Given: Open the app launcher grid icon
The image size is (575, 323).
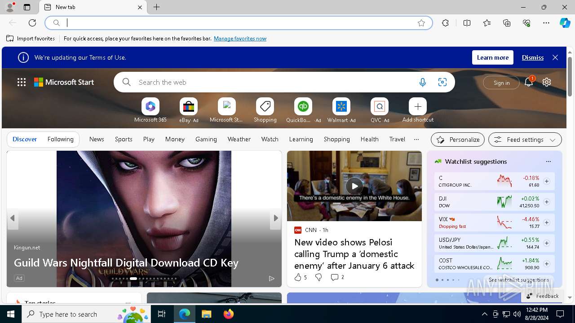Looking at the screenshot, I should (x=22, y=82).
